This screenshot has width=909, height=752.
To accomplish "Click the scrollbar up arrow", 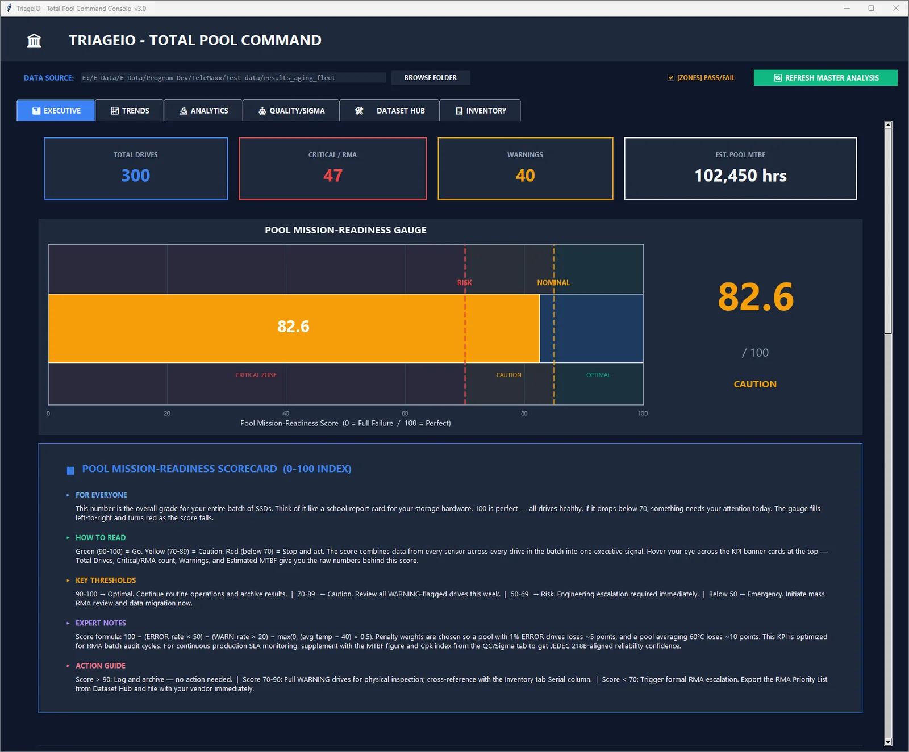I will click(x=888, y=124).
